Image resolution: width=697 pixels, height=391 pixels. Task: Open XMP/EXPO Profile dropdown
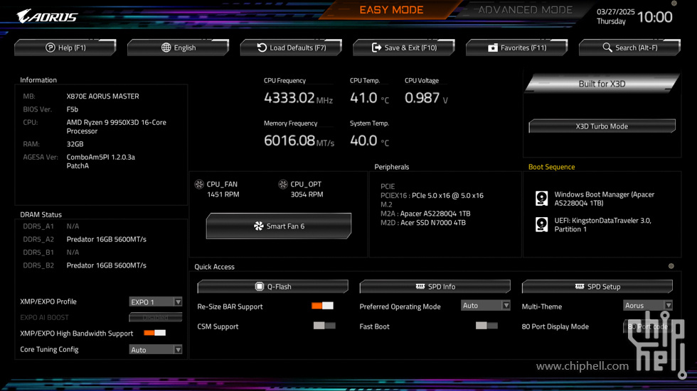point(156,302)
